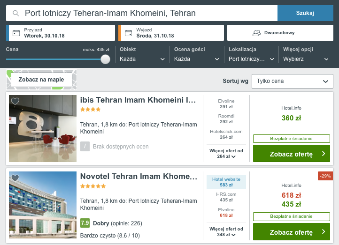Open the Novotel Tehran hotel photo
Screen dimensions: 339x245
[x=43, y=205]
